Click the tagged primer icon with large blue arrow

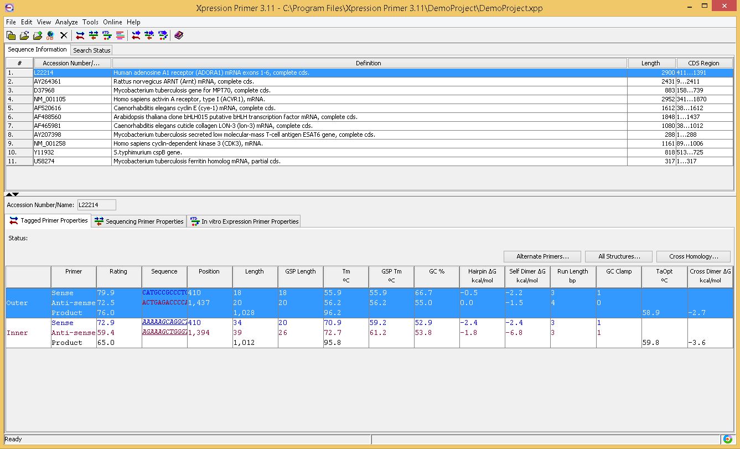pos(136,35)
